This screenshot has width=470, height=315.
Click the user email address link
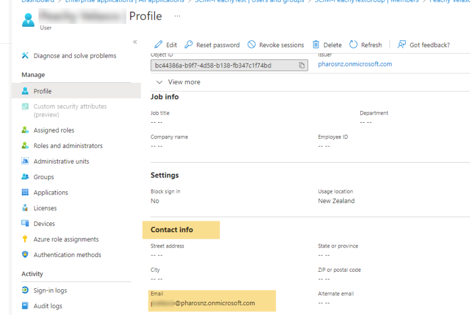[x=203, y=303]
